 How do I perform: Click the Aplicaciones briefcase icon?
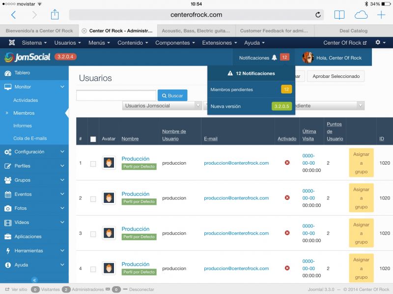point(8,237)
